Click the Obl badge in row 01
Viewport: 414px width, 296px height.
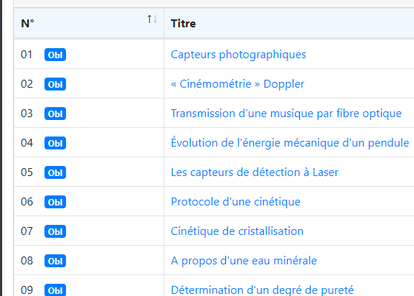55,55
